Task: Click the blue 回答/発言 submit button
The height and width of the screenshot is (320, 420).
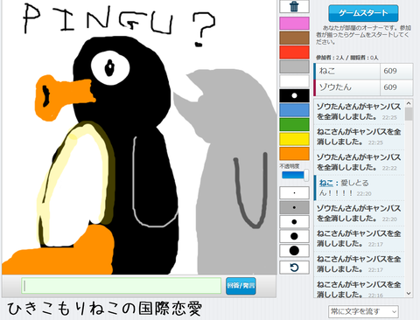Action: [x=241, y=286]
